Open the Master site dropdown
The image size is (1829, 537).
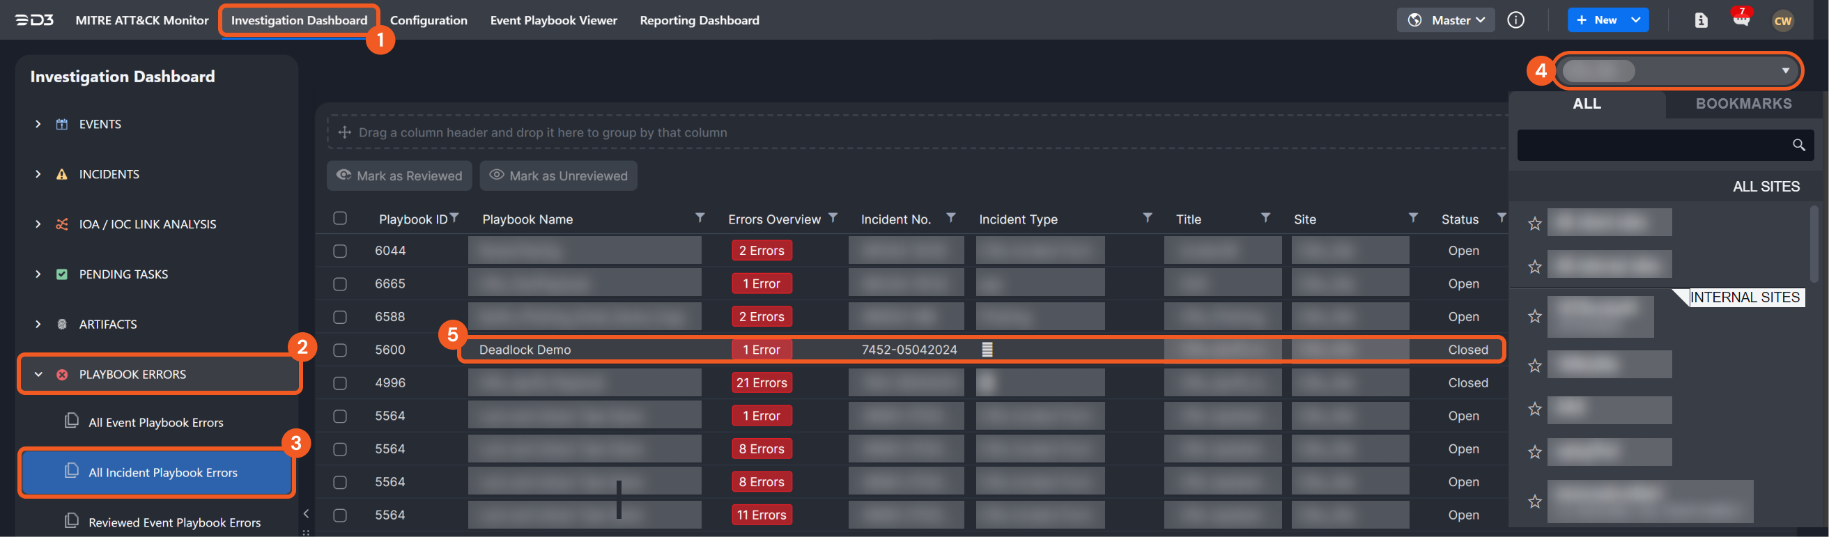point(1446,20)
